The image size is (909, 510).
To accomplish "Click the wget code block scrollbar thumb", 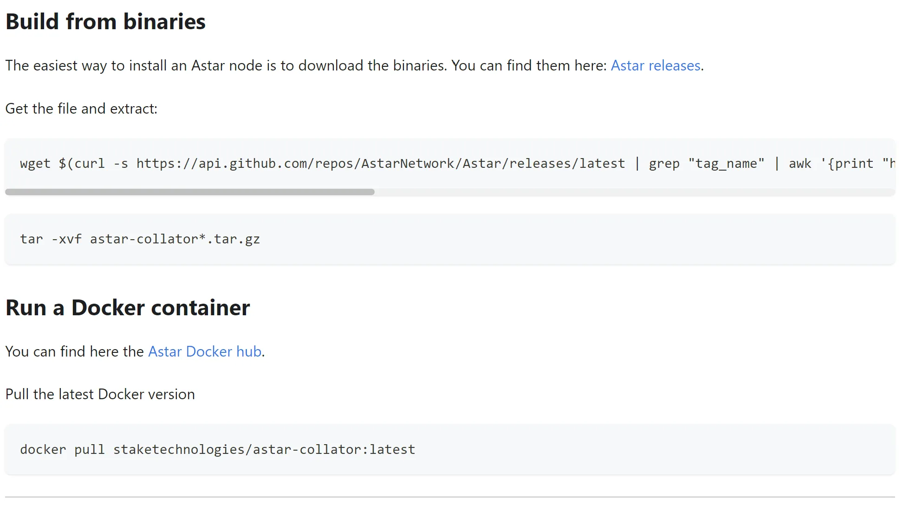I will 189,192.
